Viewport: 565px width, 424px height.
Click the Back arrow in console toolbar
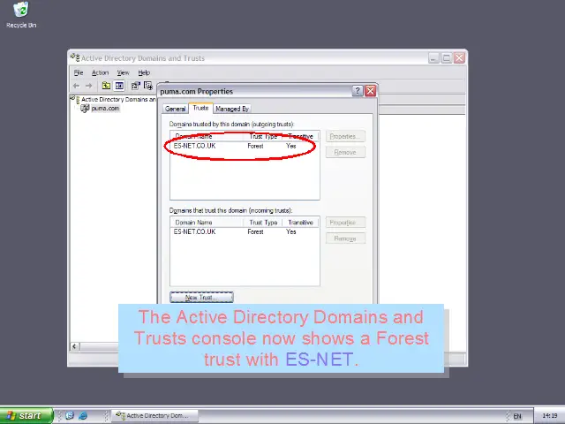[x=76, y=86]
